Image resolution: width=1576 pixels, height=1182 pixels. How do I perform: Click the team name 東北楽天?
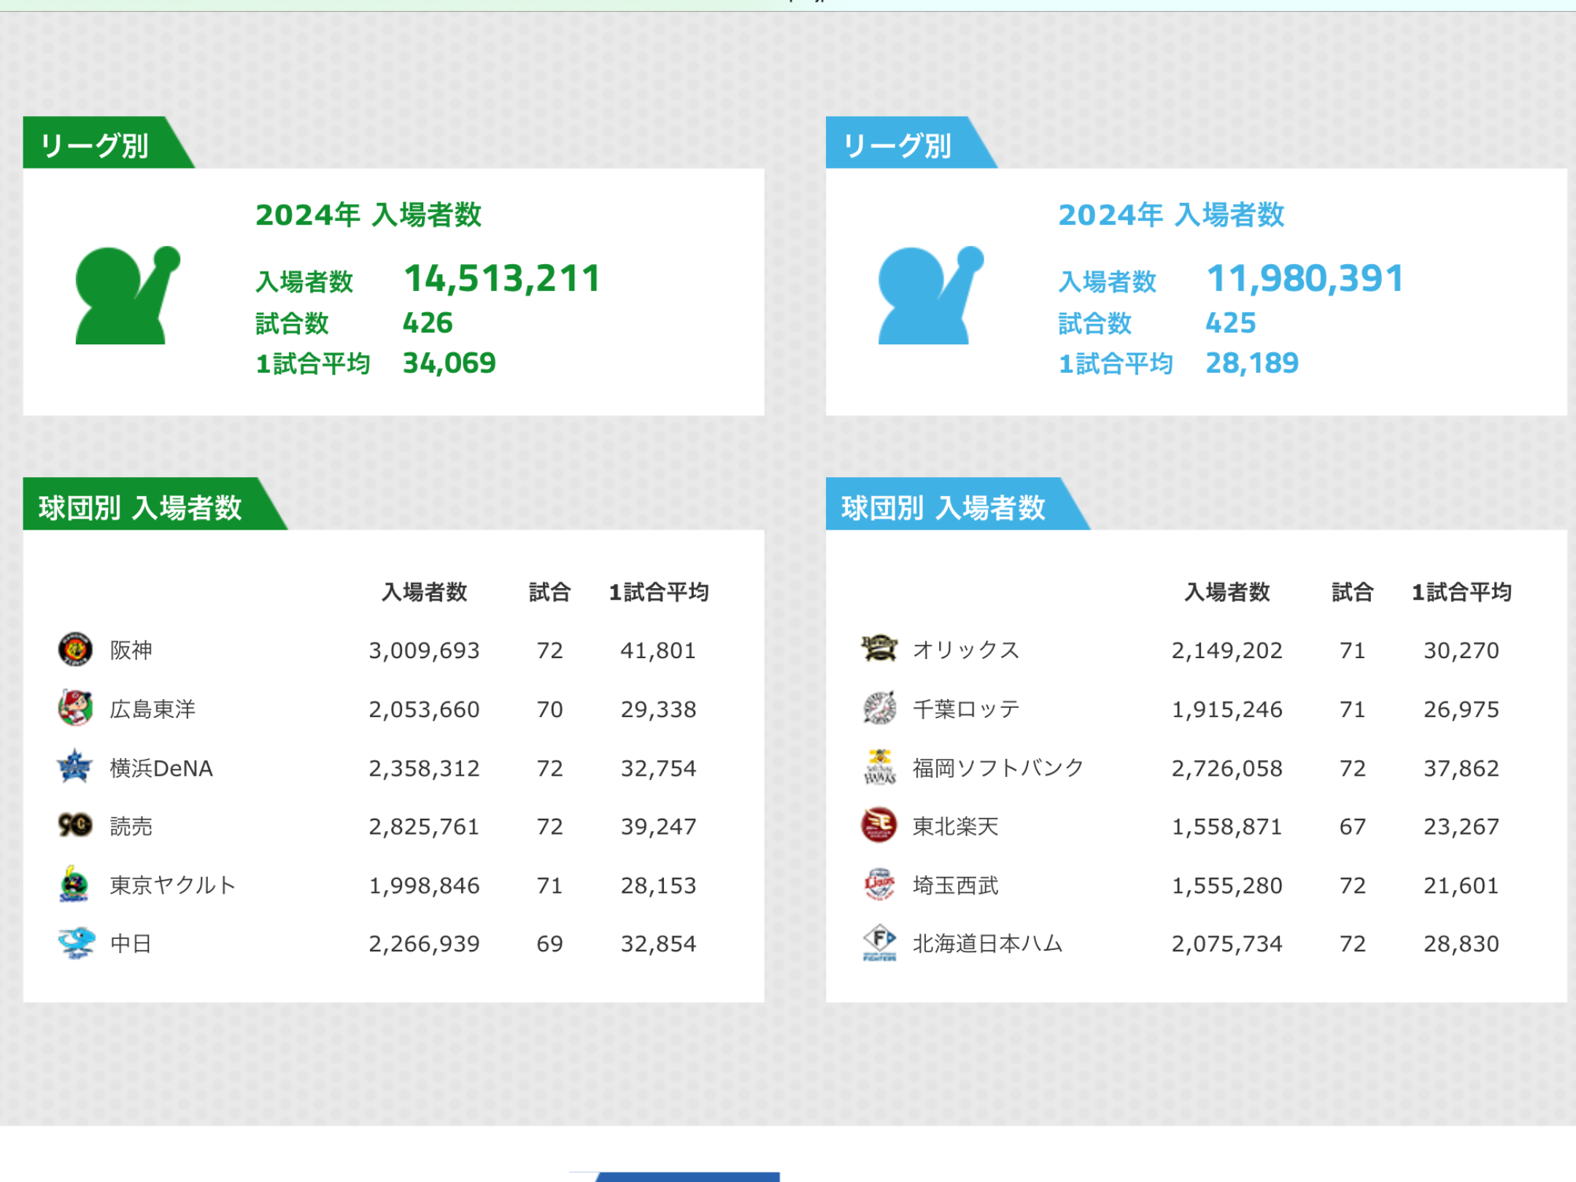(x=955, y=827)
